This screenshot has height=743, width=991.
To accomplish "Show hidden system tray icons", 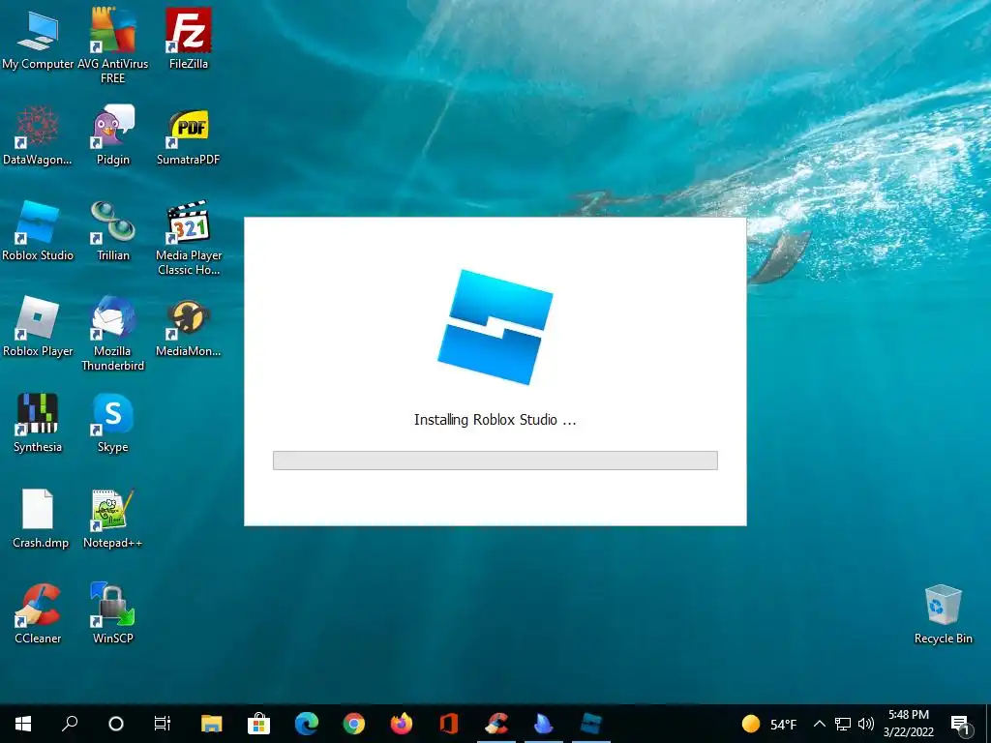I will 819,724.
